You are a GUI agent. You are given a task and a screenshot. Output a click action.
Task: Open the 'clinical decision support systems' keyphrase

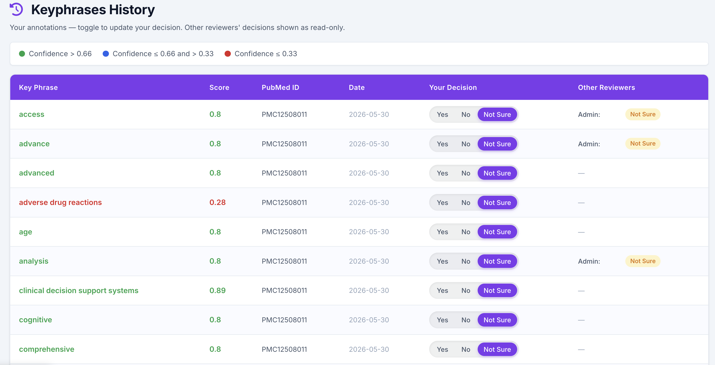(78, 290)
